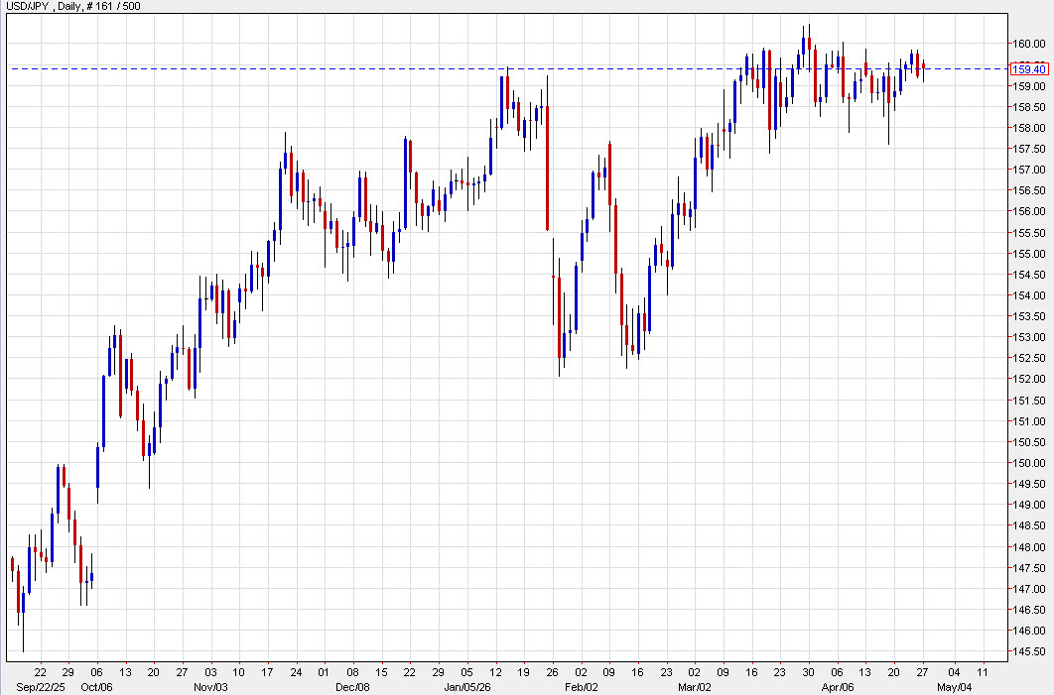The height and width of the screenshot is (695, 1054).
Task: Click the red-boxed 159.40 current price tag
Action: 1029,69
